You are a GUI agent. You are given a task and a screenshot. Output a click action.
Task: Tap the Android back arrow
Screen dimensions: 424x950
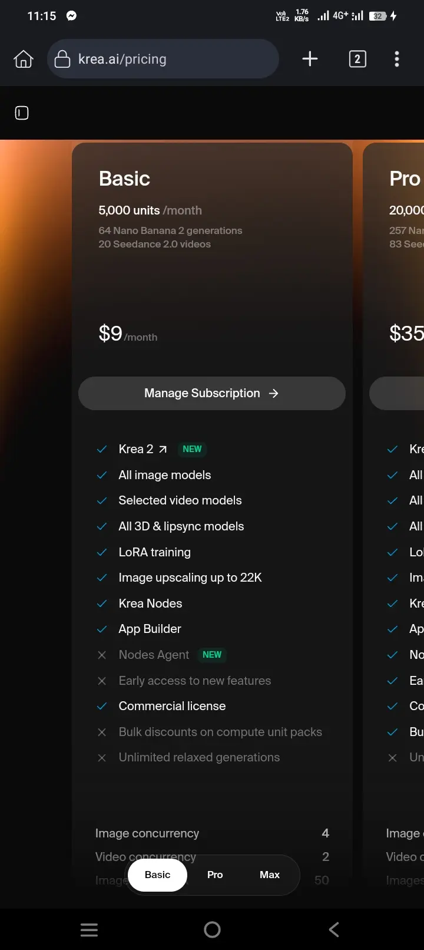pos(334,930)
